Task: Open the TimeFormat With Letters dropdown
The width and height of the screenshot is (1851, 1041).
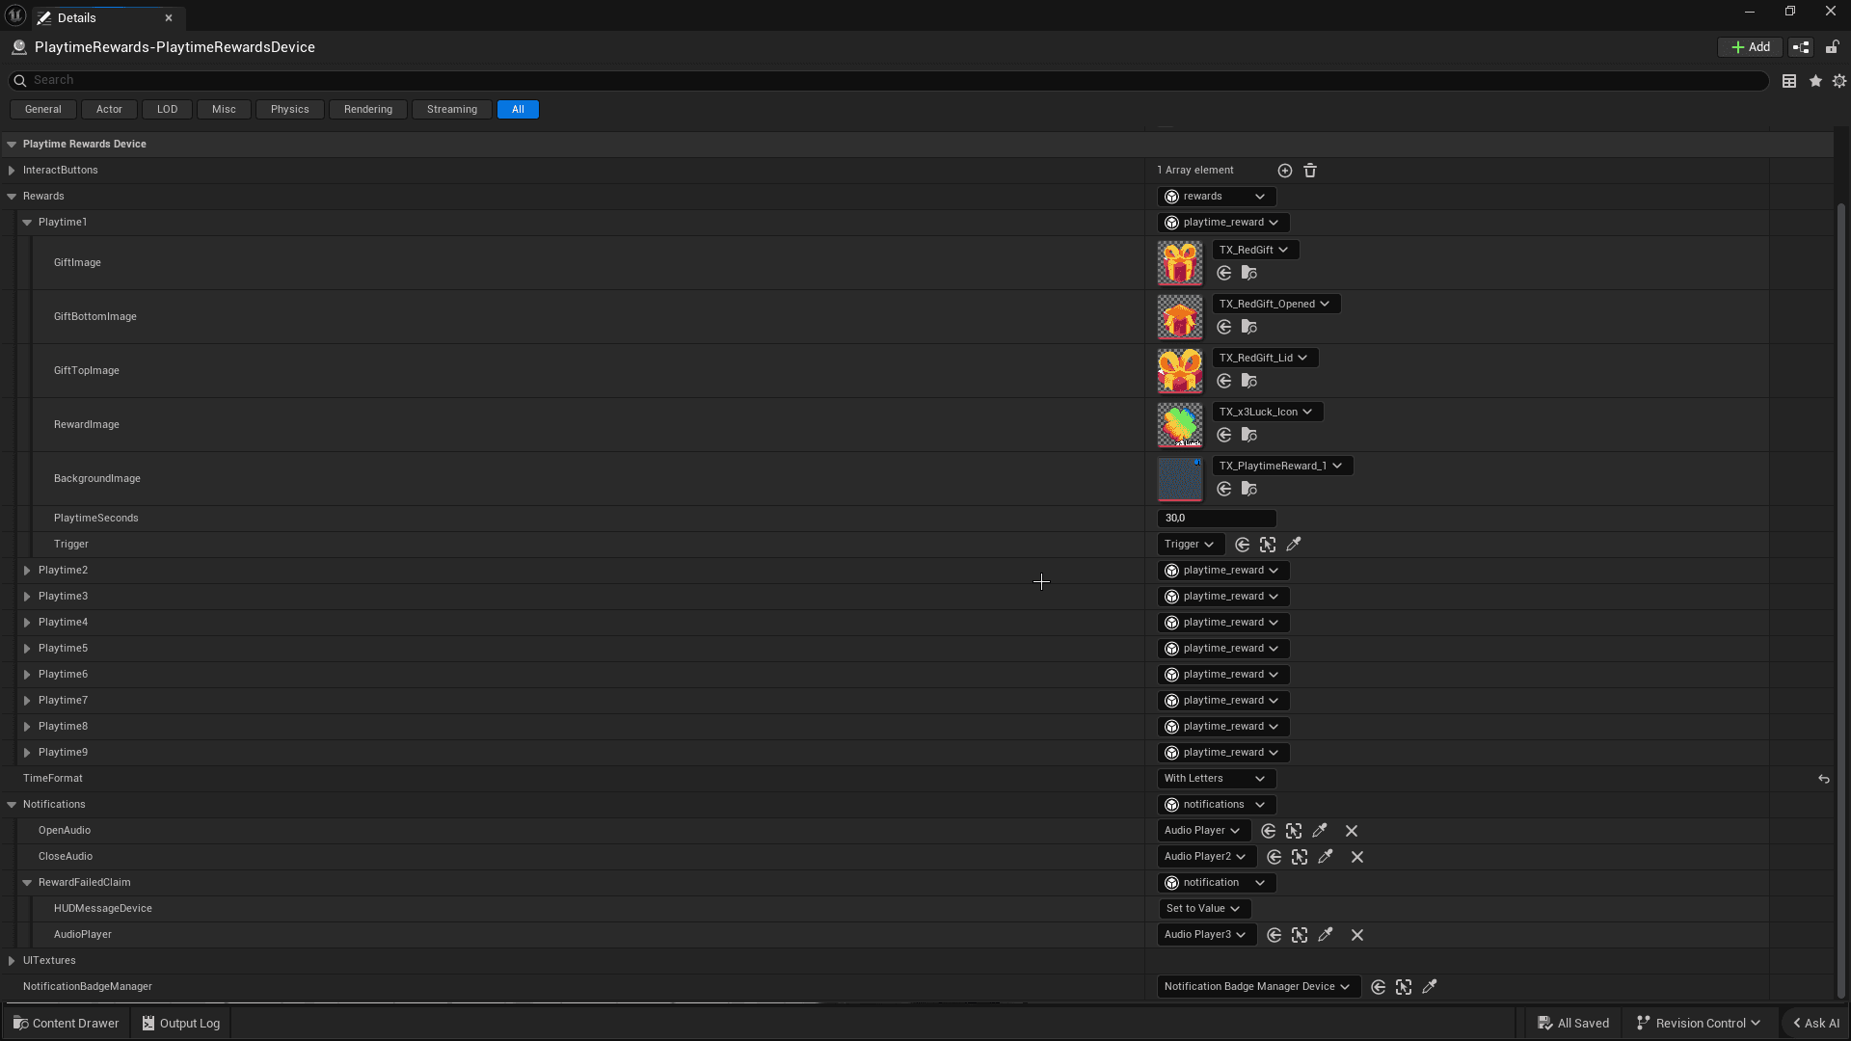Action: click(1215, 779)
